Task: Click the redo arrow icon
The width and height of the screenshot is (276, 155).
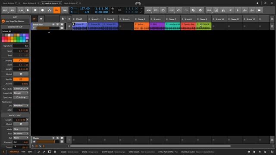Action: coord(186,10)
